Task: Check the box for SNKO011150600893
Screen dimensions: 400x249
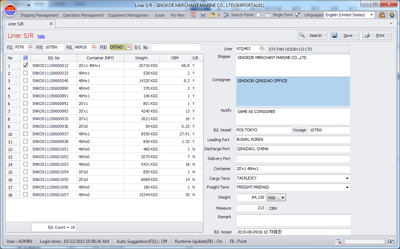Action: point(25,111)
